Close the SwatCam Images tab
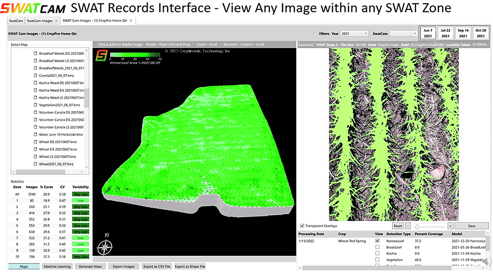Screen dimensions: 493x273 56,21
